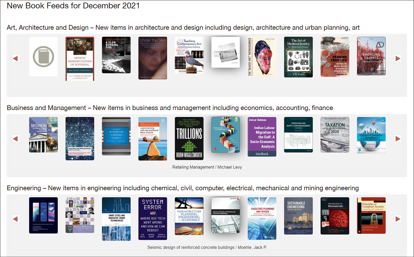Select Trillions by Robin Wigglesworth cover
Viewport: 414px width, 257px height.
coord(189,138)
